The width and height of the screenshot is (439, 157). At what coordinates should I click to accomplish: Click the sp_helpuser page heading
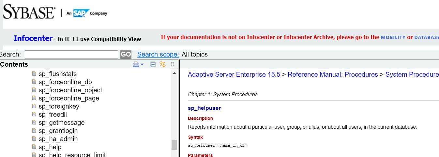[x=204, y=108]
